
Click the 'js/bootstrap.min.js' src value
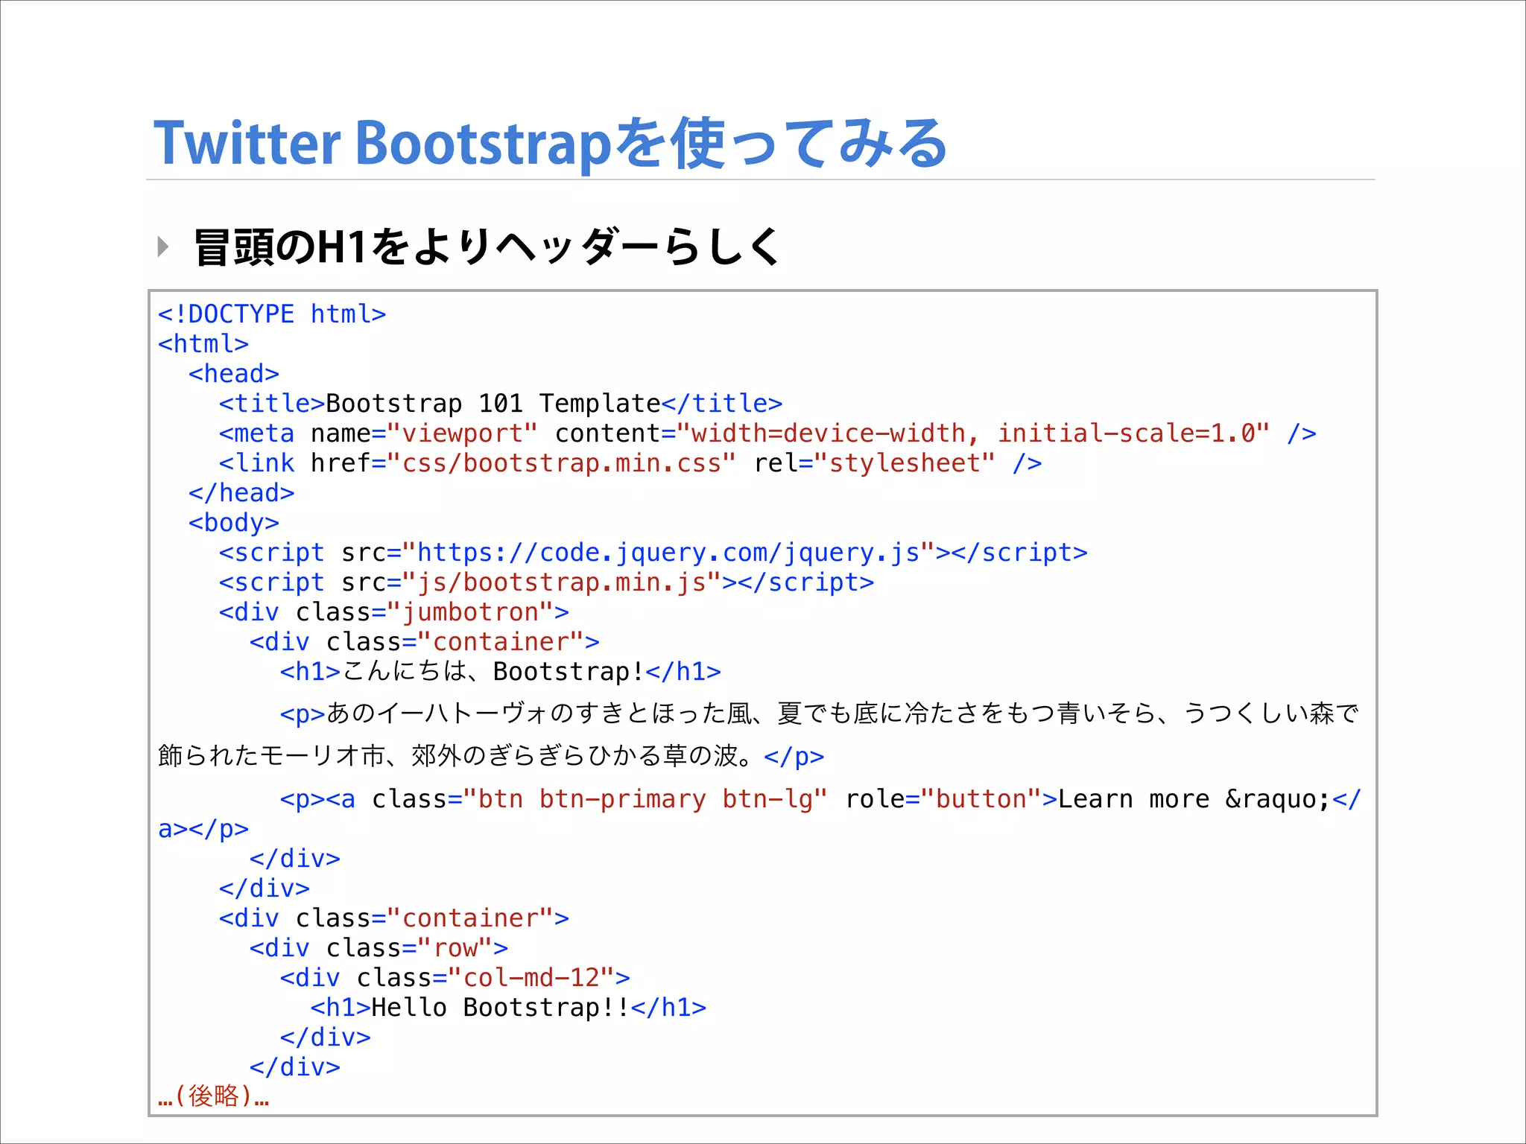tap(562, 582)
